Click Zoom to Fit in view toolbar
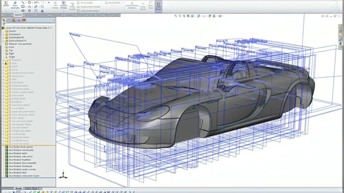 point(176,16)
